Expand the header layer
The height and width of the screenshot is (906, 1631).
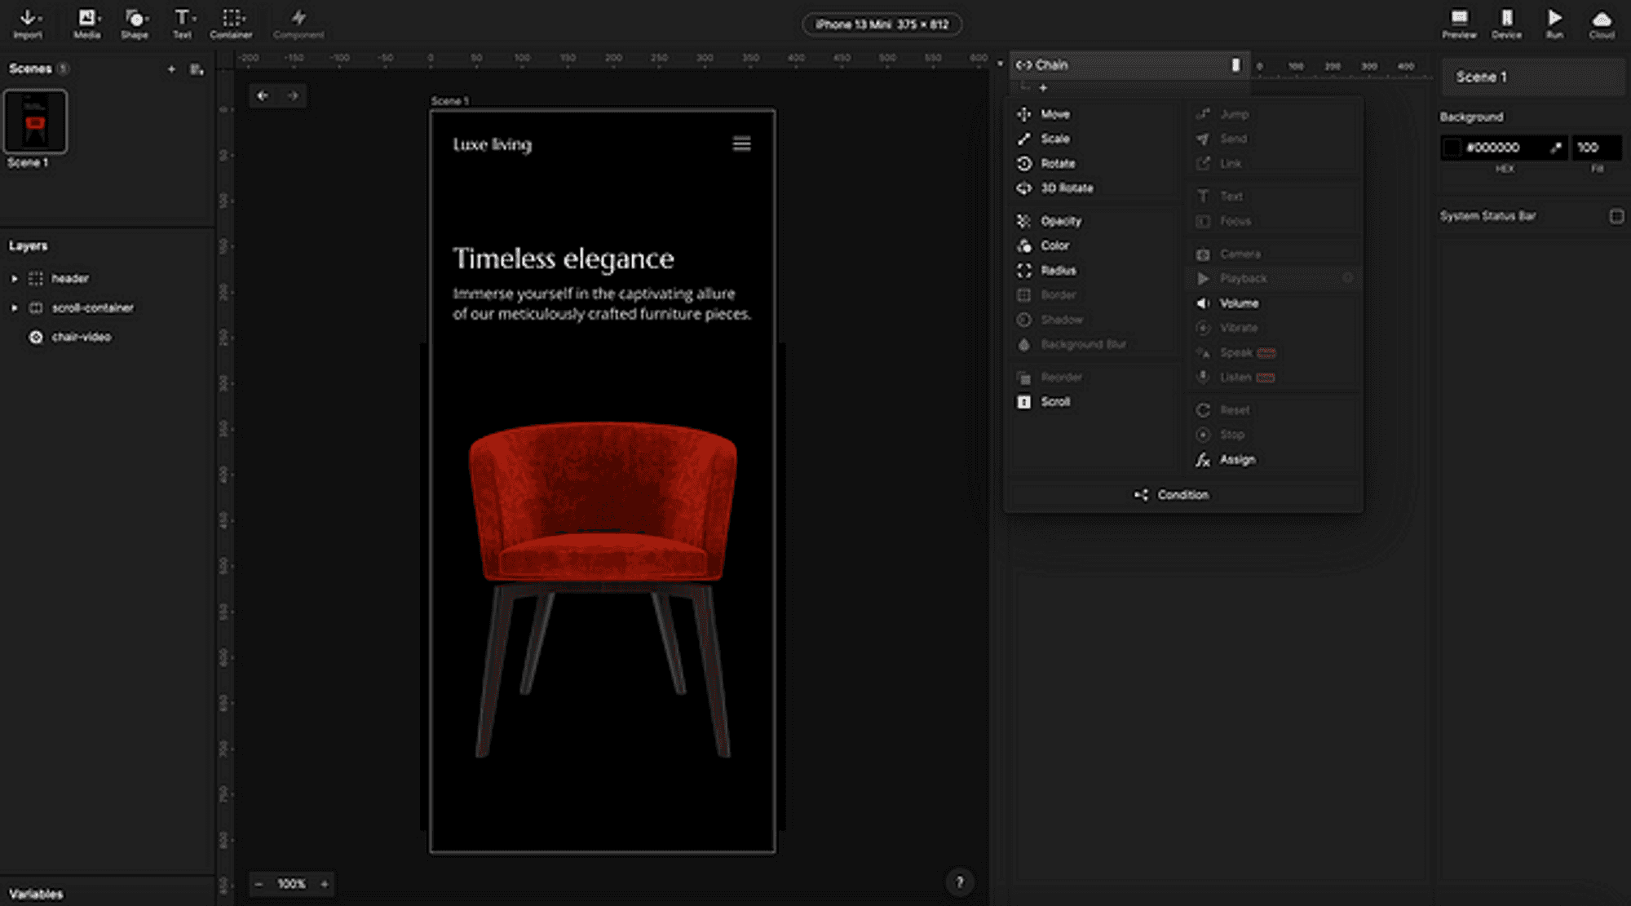click(x=14, y=279)
